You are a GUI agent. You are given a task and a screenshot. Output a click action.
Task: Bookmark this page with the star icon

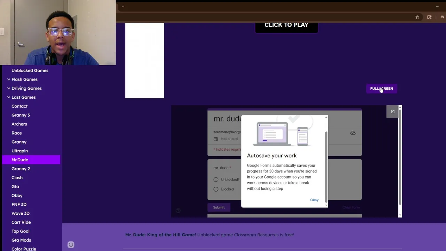(417, 17)
